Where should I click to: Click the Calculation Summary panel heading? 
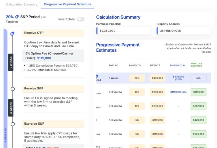118,17
